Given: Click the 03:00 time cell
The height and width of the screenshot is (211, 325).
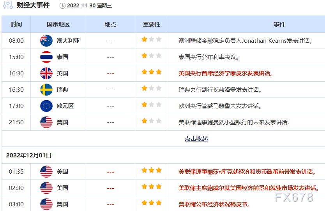Looking at the screenshot, I should click(16, 204).
